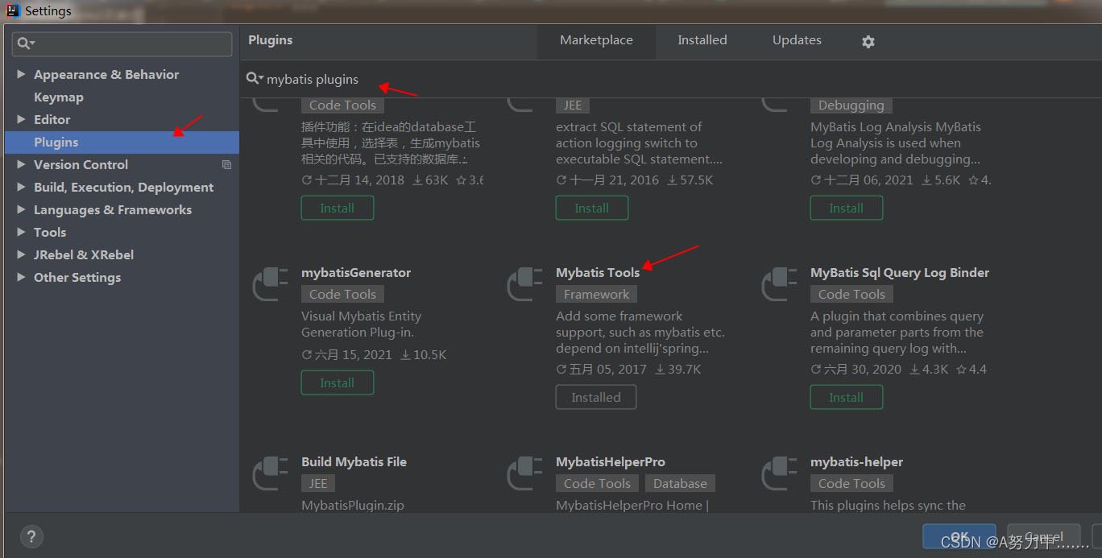Click Code Tools tag under Sql Query Log Binder
Screen dimensions: 1102x558
coord(851,294)
